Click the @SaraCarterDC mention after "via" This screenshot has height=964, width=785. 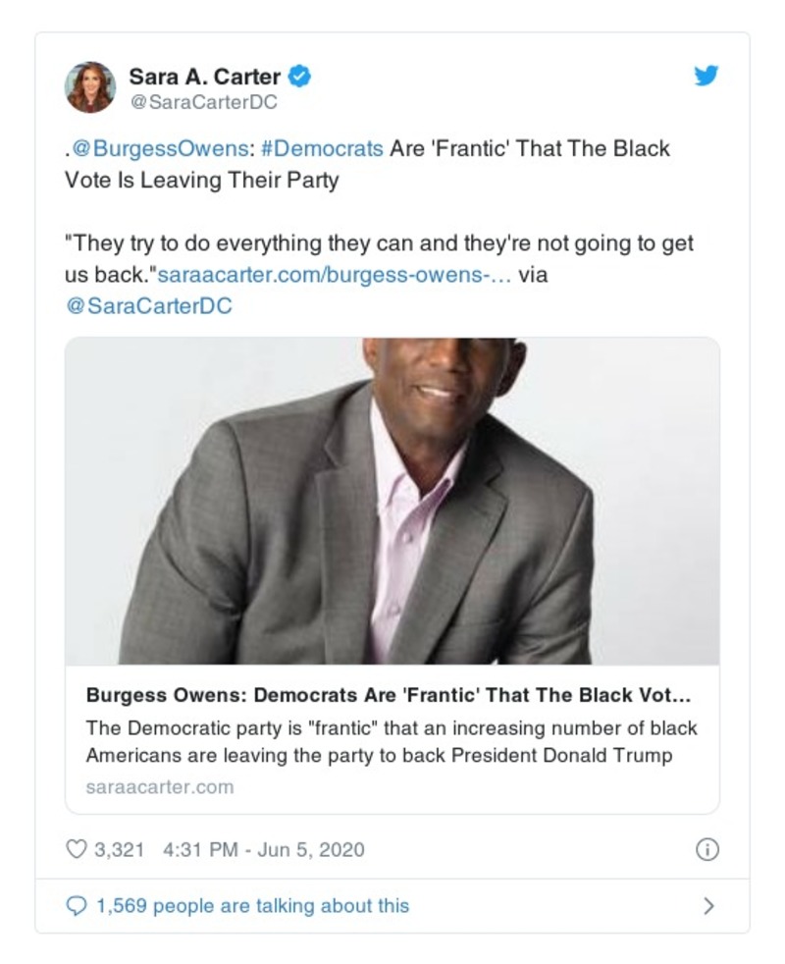click(148, 305)
